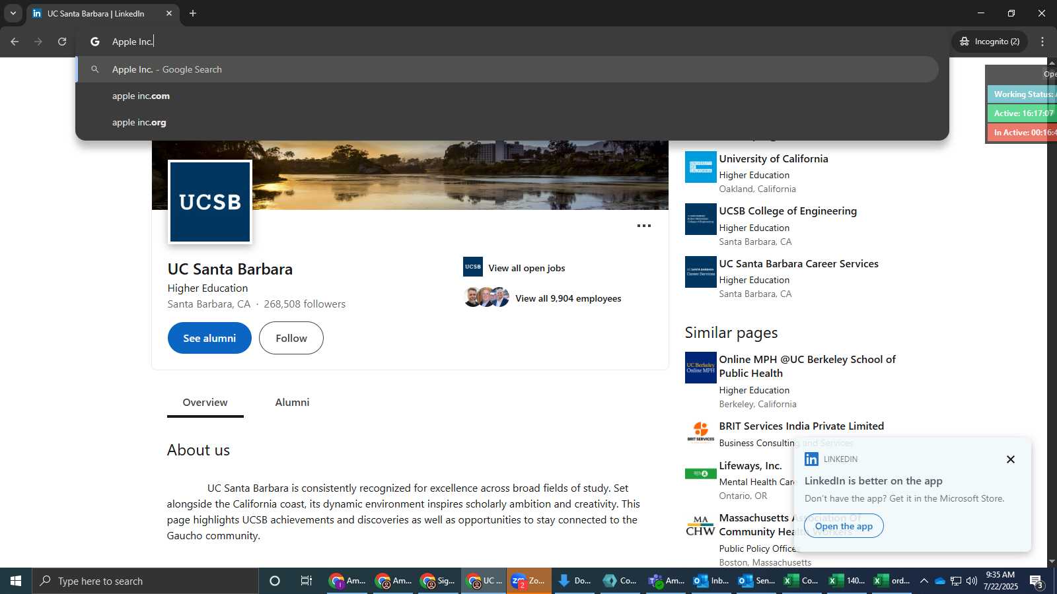Click the Working Status label
This screenshot has height=594, width=1057.
1022,94
